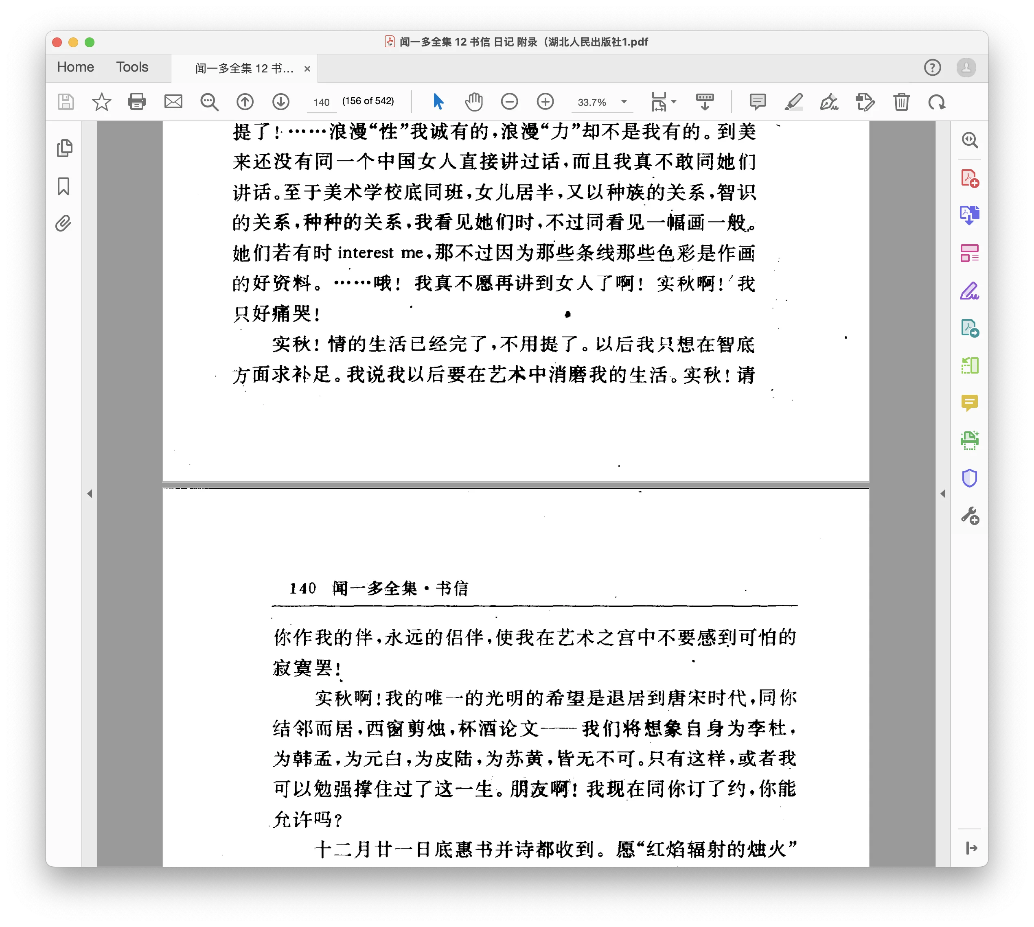The width and height of the screenshot is (1034, 927).
Task: Toggle the Comment panel open
Action: point(758,102)
